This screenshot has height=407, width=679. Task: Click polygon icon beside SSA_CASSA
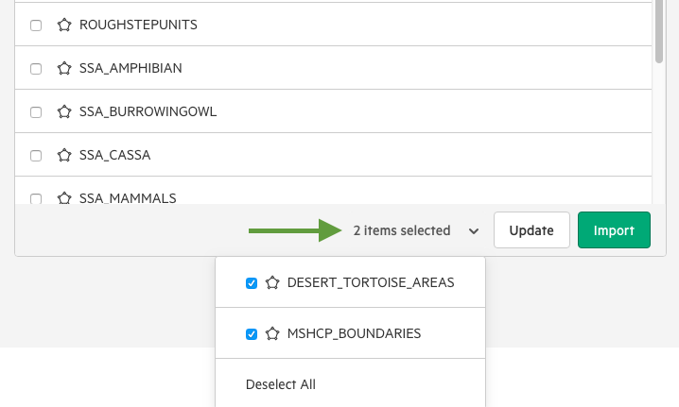coord(64,155)
